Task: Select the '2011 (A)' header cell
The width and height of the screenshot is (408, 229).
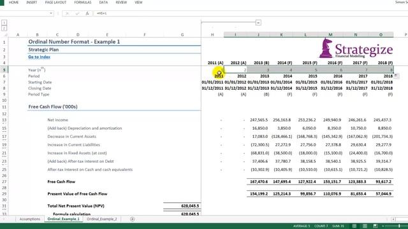Action: (x=215, y=63)
